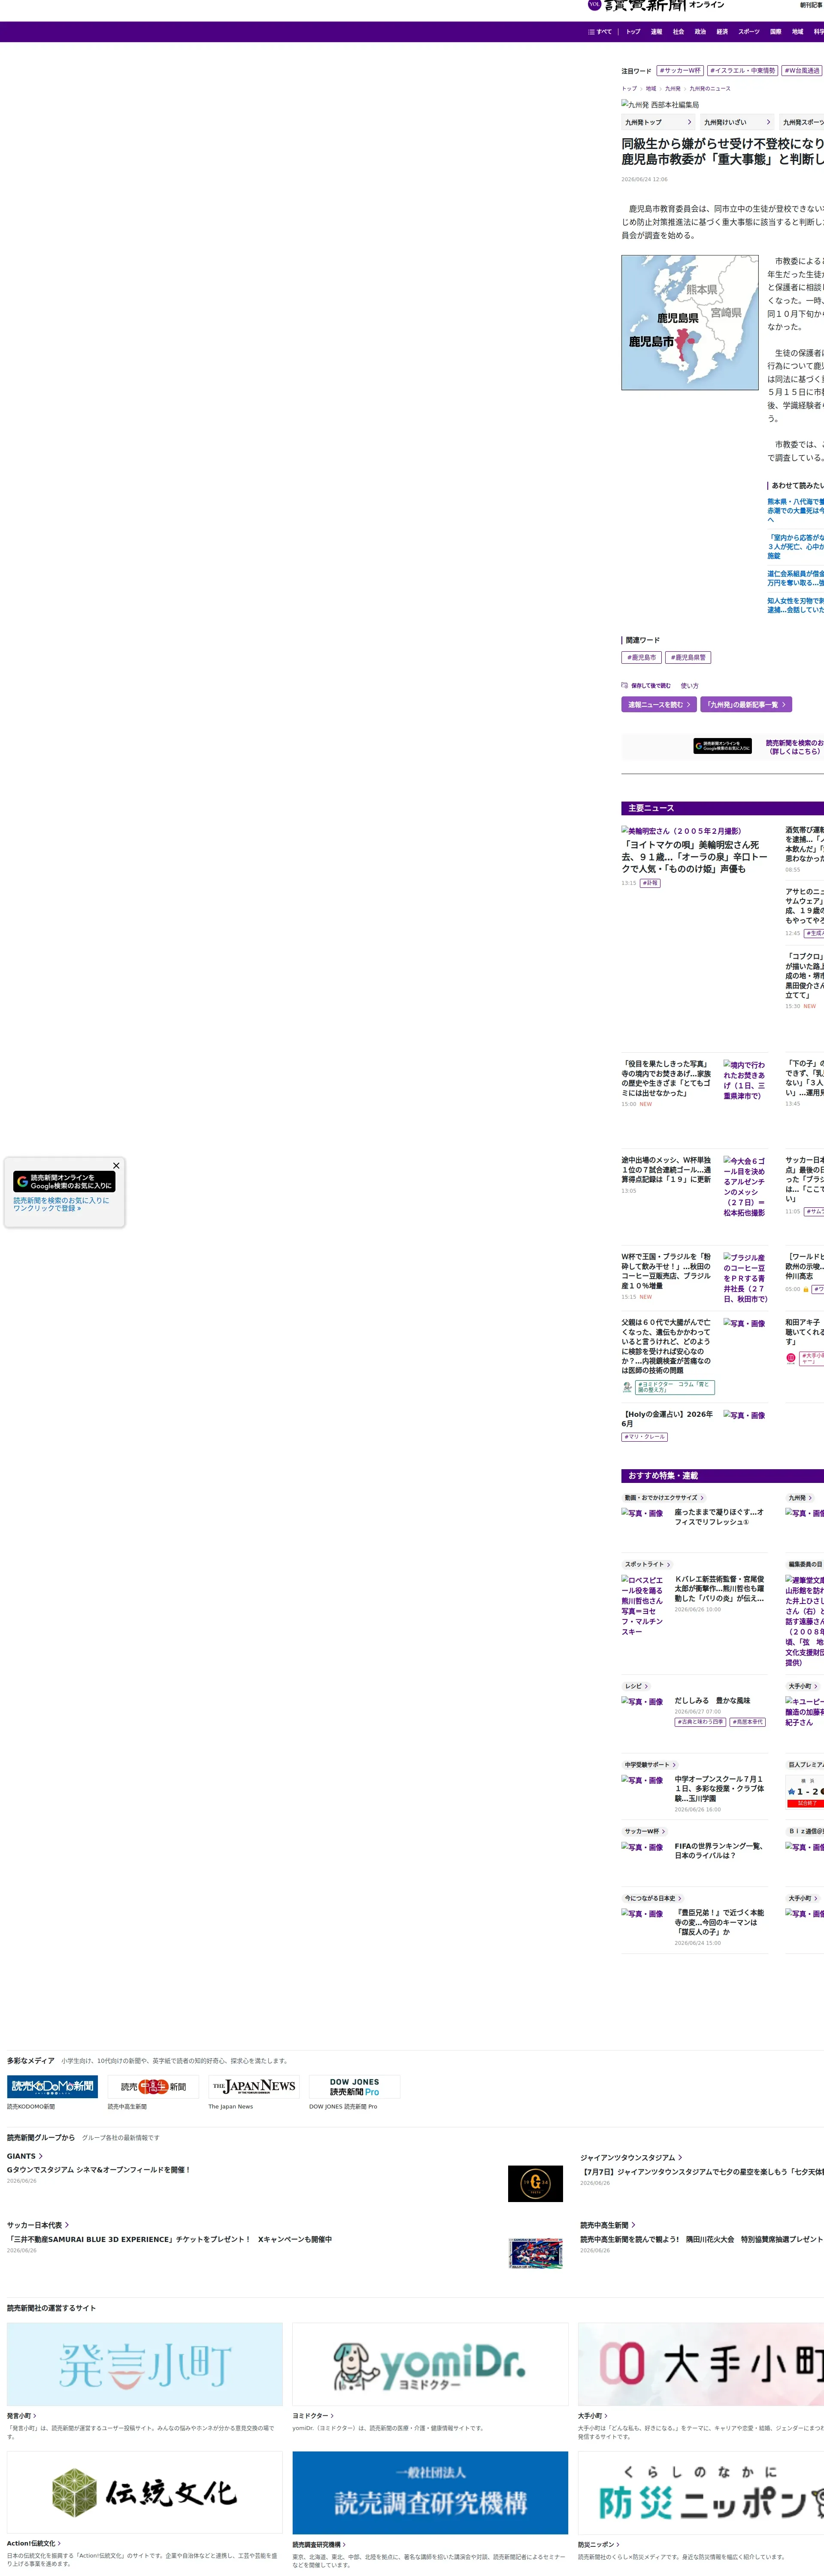Screen dimensions: 824x2576
Task: Open the すべて hamburger menu
Action: pos(600,32)
